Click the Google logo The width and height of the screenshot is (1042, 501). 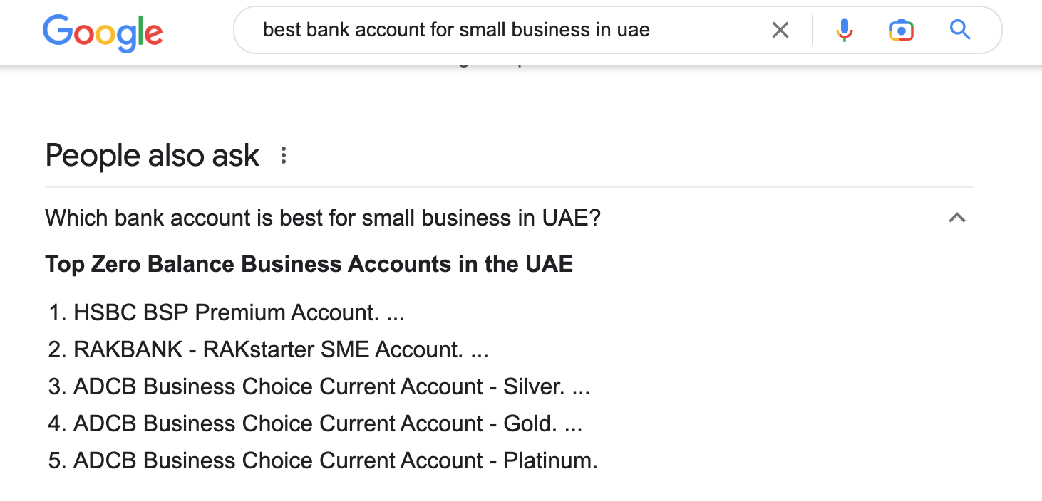[x=103, y=32]
